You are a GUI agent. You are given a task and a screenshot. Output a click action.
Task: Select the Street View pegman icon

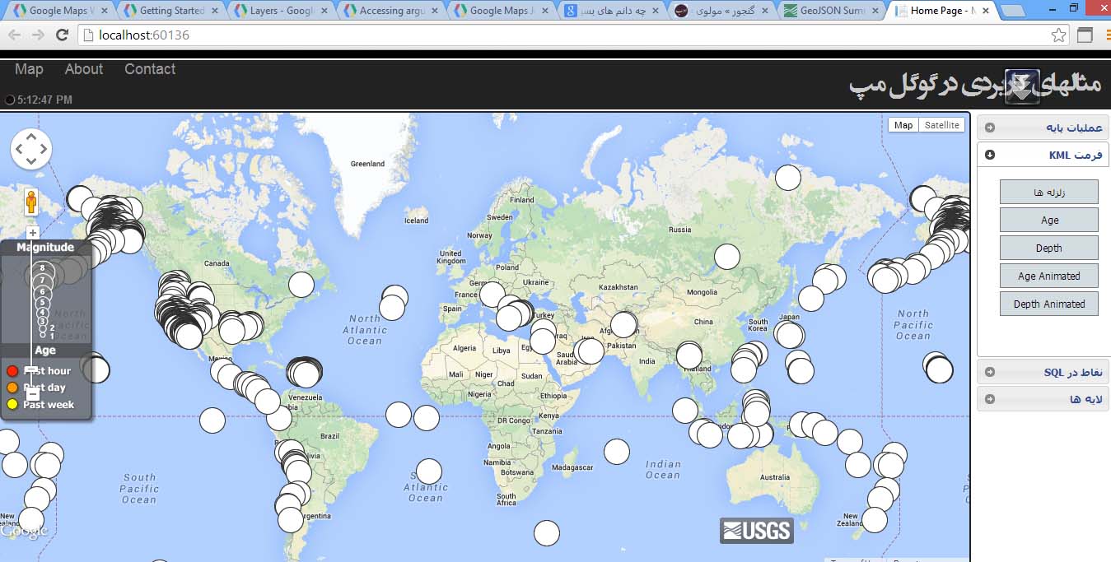(32, 202)
